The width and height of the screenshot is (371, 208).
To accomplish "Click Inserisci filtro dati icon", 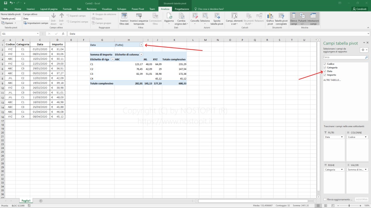I will [x=124, y=16].
